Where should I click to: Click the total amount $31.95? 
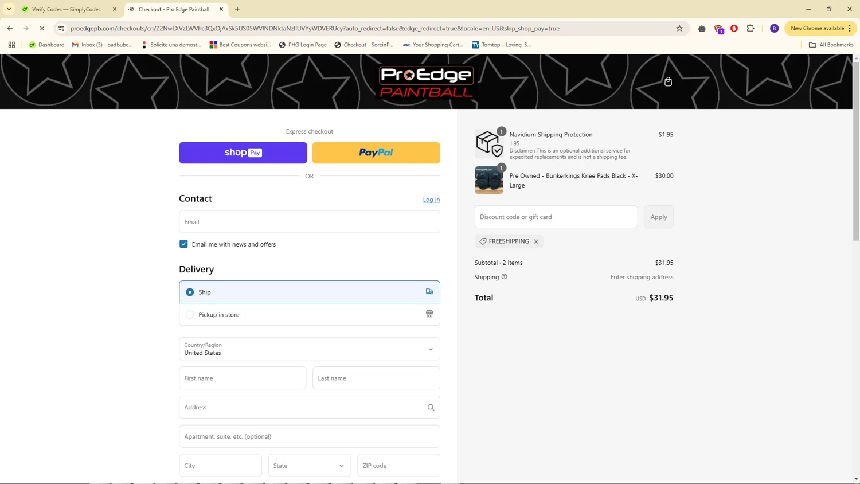(661, 298)
